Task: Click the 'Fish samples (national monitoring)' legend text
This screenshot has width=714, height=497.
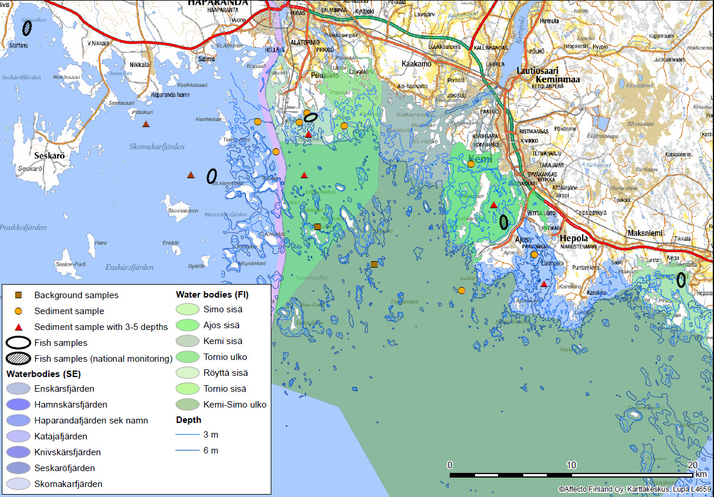Action: 103,359
